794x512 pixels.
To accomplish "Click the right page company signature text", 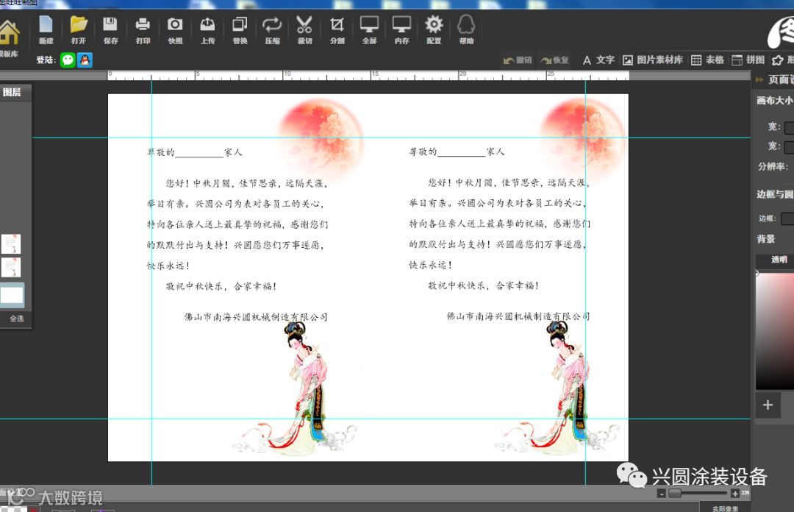I will pos(518,316).
